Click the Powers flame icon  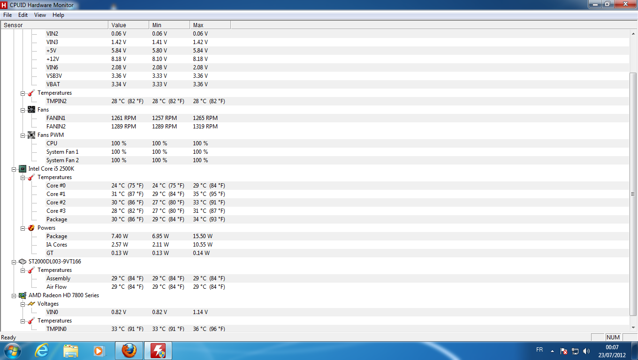tap(31, 228)
